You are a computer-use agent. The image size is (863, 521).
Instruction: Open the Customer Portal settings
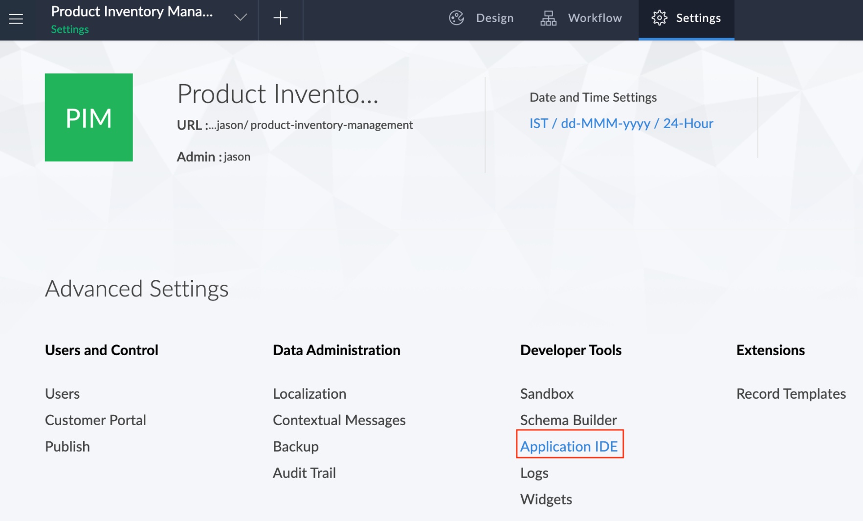(x=95, y=420)
